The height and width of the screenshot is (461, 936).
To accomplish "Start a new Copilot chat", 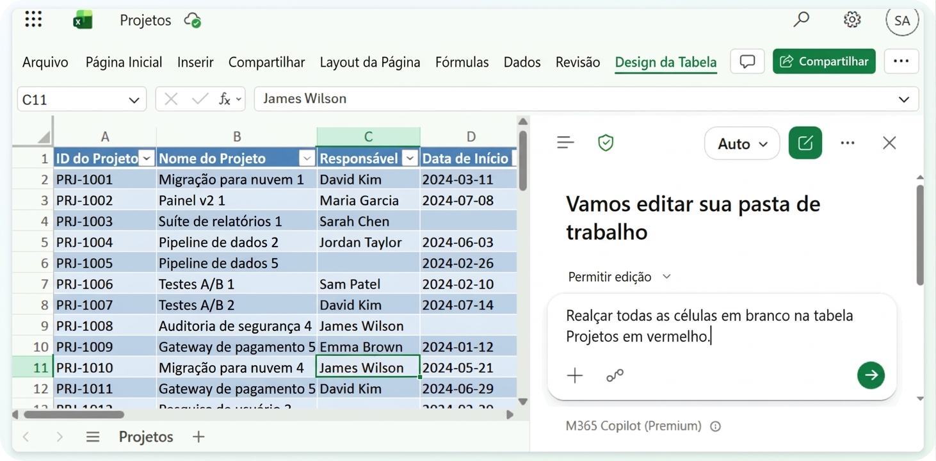I will 805,143.
